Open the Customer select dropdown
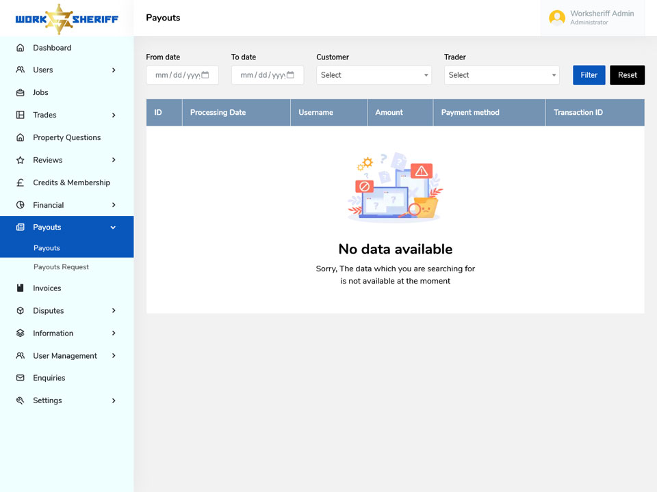657x492 pixels. click(374, 75)
